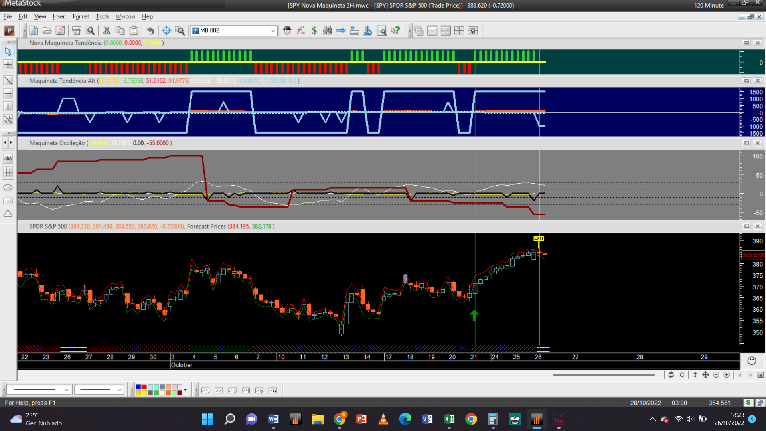Select the trendline drawing tool
The width and height of the screenshot is (766, 431).
pos(8,81)
